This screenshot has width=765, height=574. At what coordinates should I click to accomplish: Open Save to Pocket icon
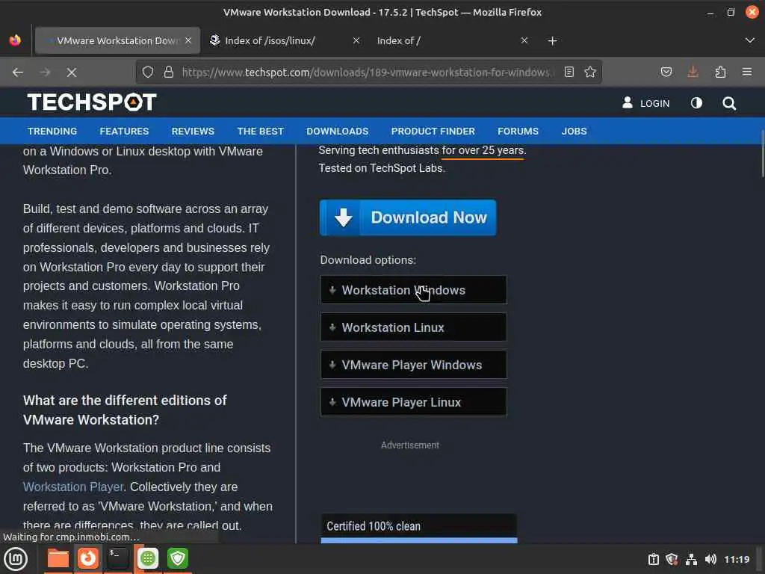tap(666, 72)
